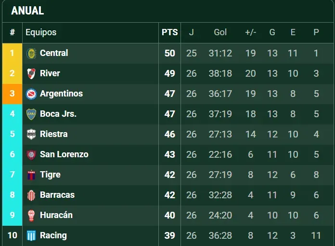Open the Huracán team link
This screenshot has height=246, width=335.
pos(56,215)
